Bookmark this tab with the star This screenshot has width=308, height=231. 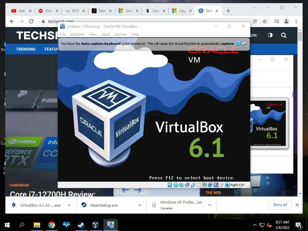pos(265,21)
